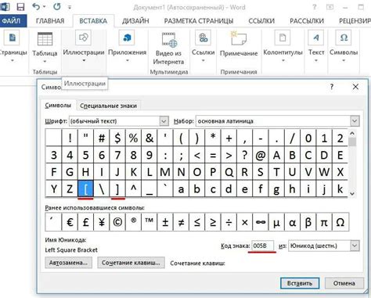Screen dimensions: 371x298
Task: Select the ВСТАВКА ribbon tab
Action: [93, 21]
